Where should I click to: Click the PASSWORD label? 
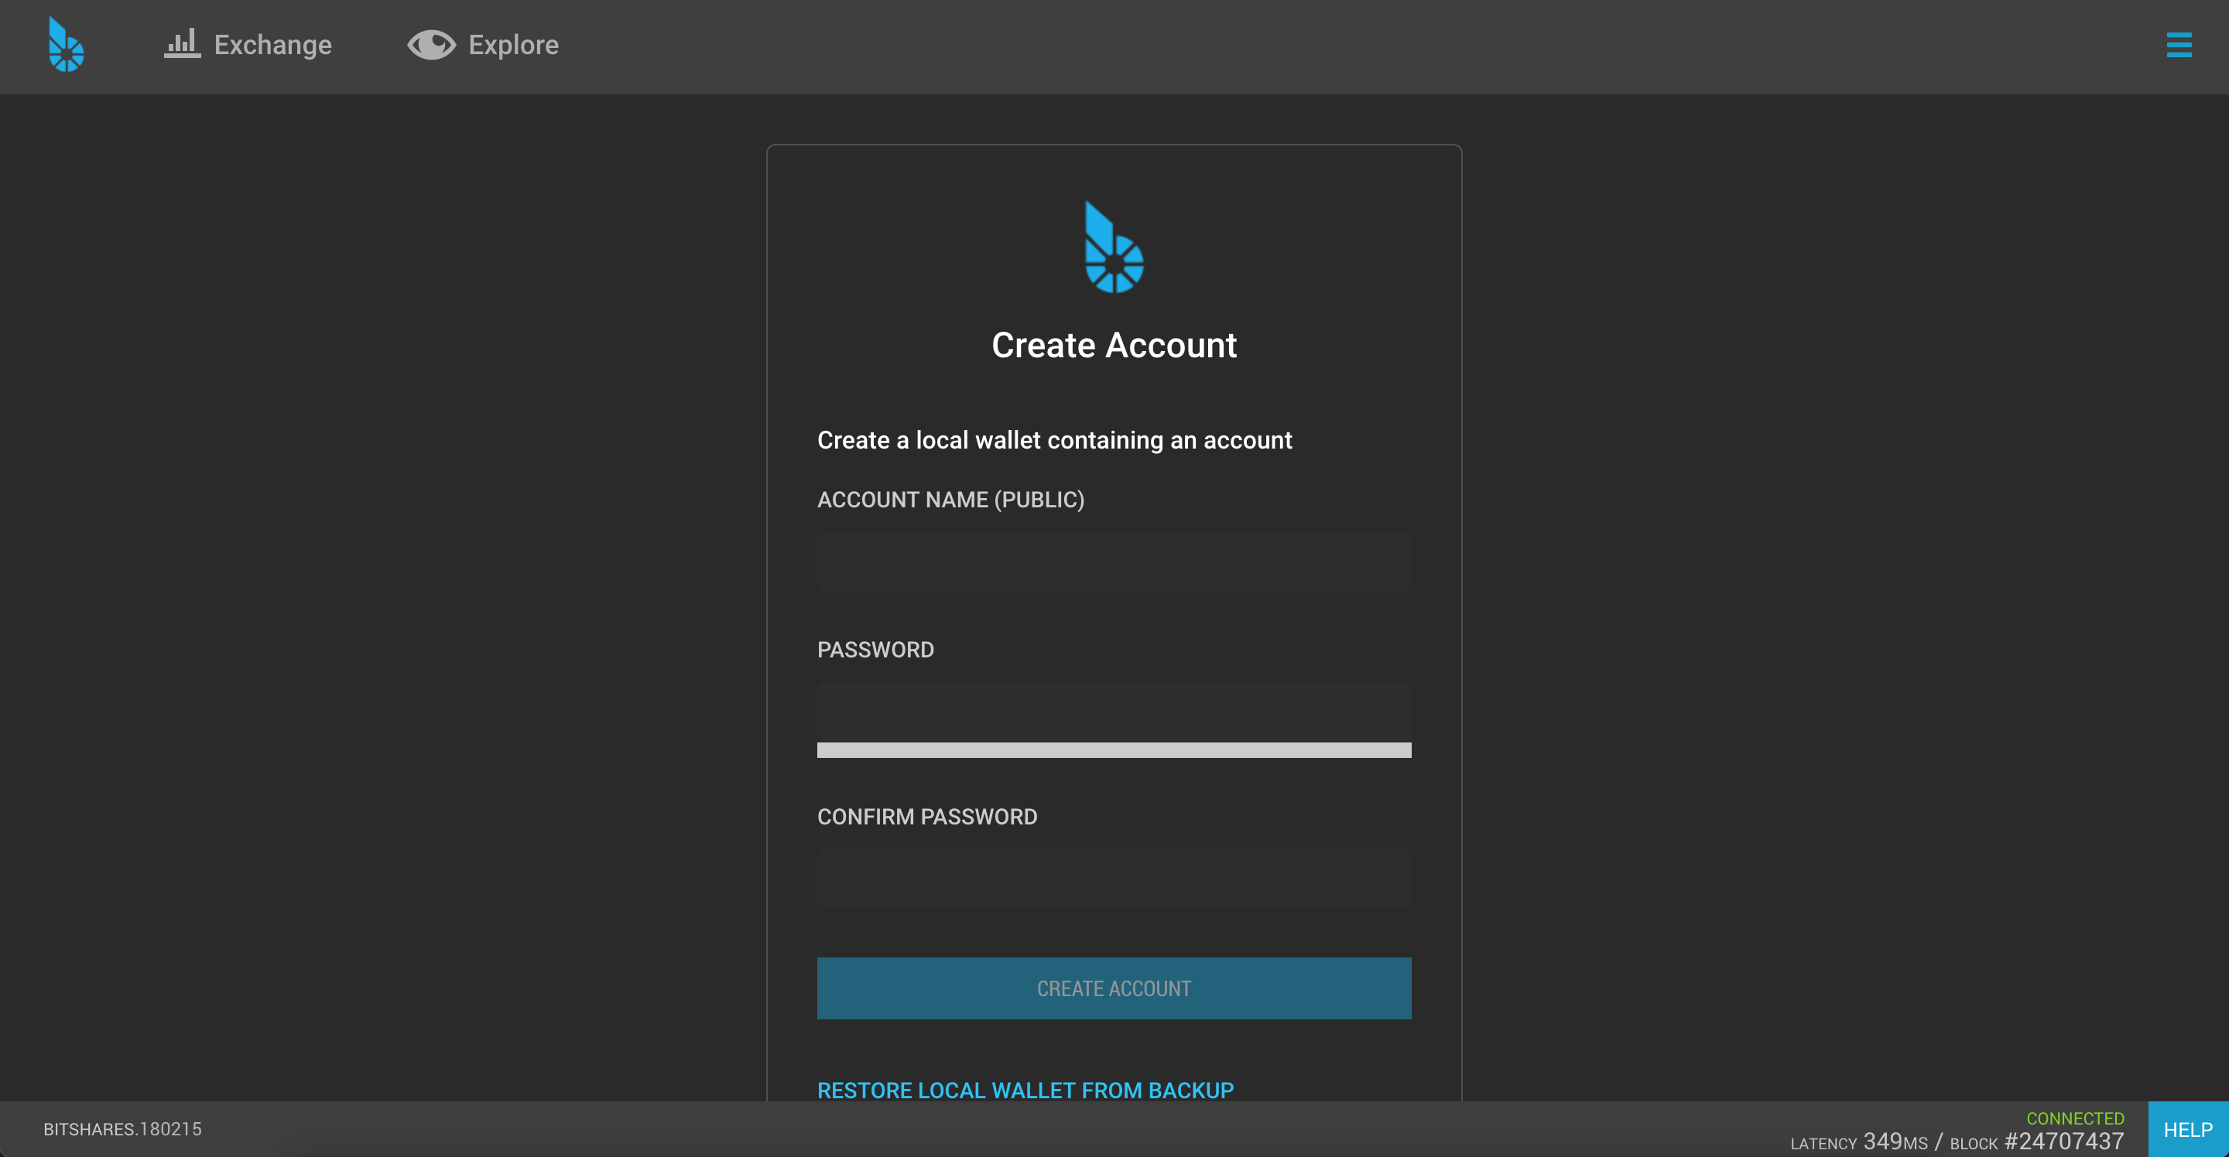pyautogui.click(x=875, y=650)
